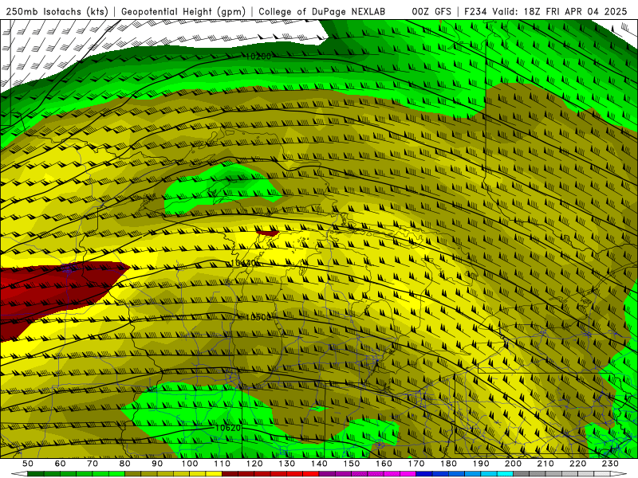This screenshot has height=478, width=638.
Task: Click the 120 value on the color scale
Action: [x=254, y=464]
